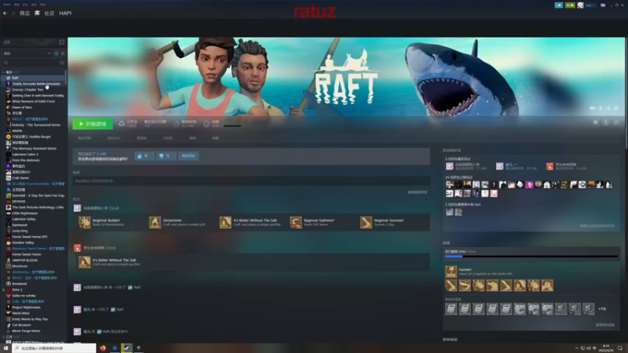Select What Remains of Edith Finch
Image resolution: width=628 pixels, height=353 pixels.
(33, 101)
